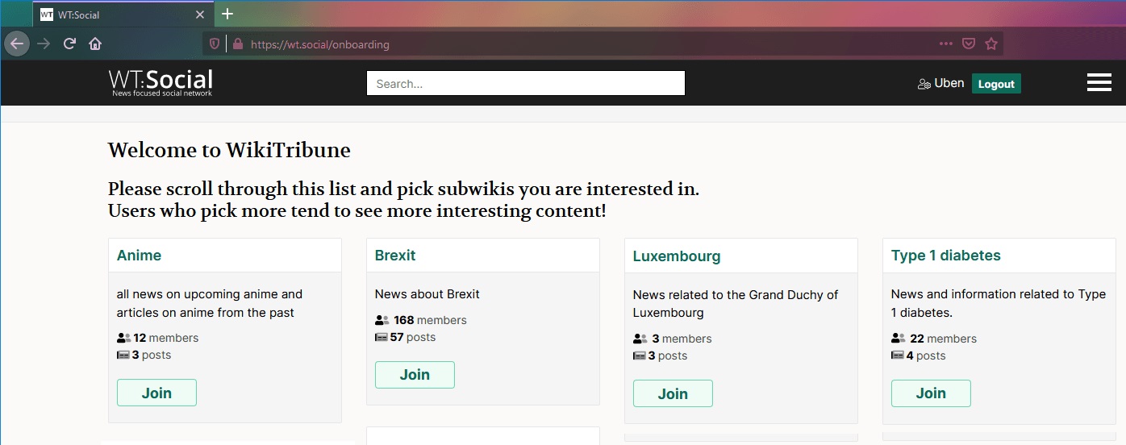
Task: Click the padlock site info icon
Action: [237, 44]
